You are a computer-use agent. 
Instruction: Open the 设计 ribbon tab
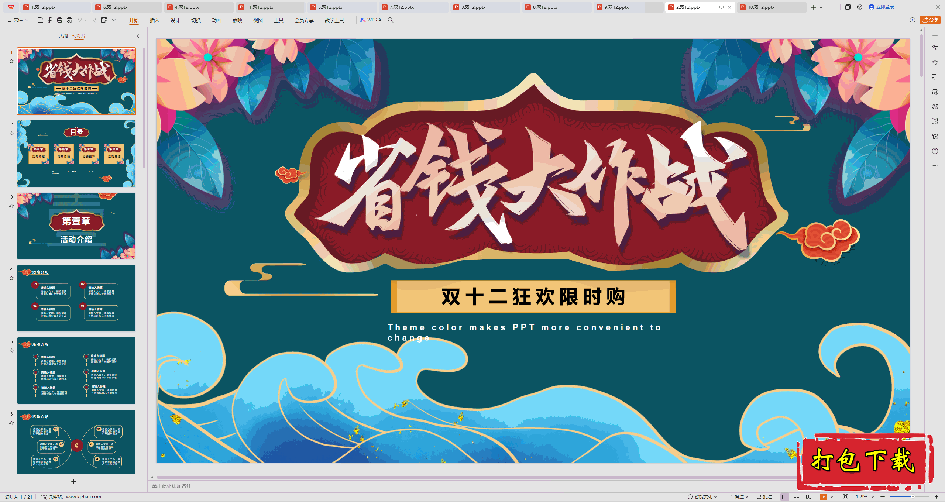175,20
